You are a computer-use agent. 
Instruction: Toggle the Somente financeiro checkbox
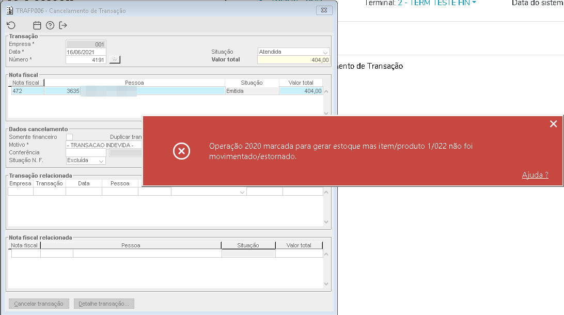point(69,137)
